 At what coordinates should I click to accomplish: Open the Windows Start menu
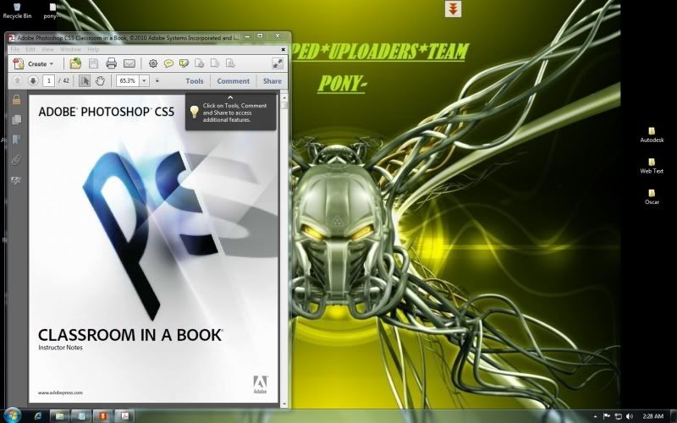pos(12,416)
